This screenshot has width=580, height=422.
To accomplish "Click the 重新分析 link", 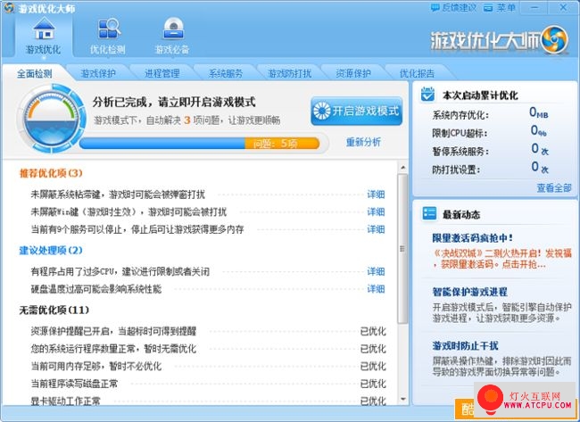I will [x=363, y=142].
